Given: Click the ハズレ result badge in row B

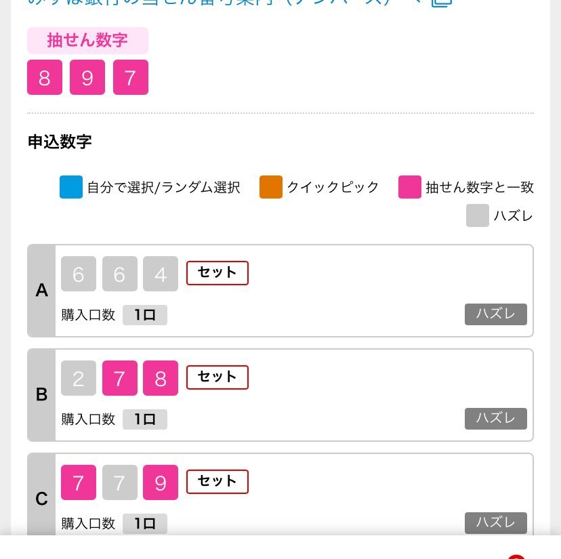Looking at the screenshot, I should tap(495, 418).
